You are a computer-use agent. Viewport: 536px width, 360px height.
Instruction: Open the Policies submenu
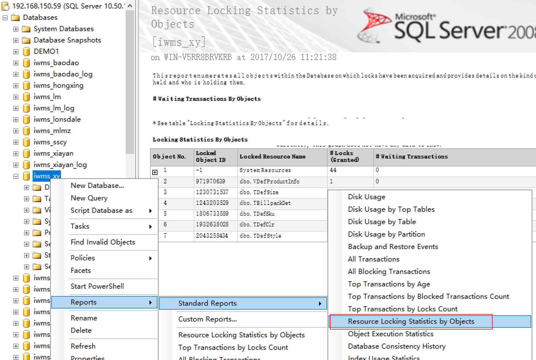click(x=105, y=258)
